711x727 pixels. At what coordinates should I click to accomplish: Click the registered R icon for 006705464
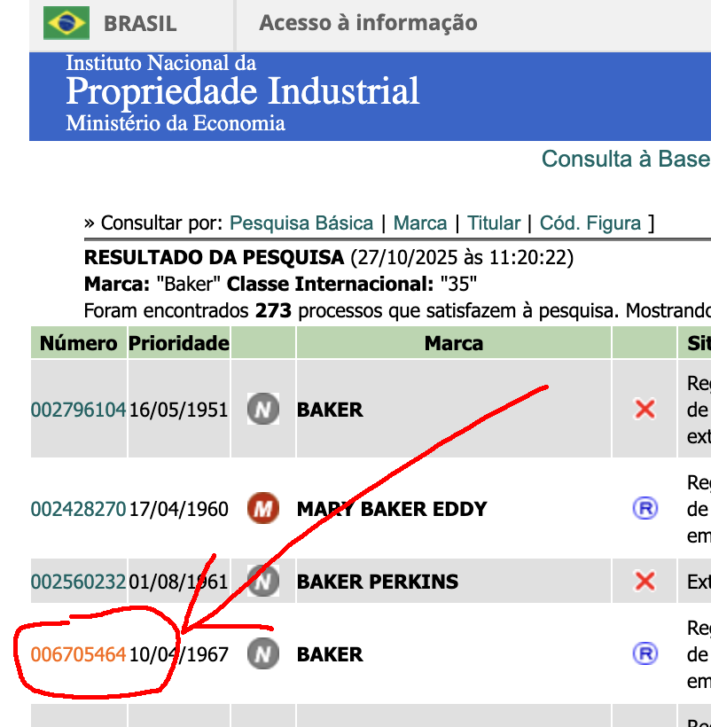tap(645, 653)
